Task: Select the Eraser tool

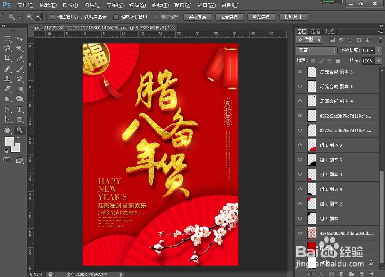Action: (7, 89)
